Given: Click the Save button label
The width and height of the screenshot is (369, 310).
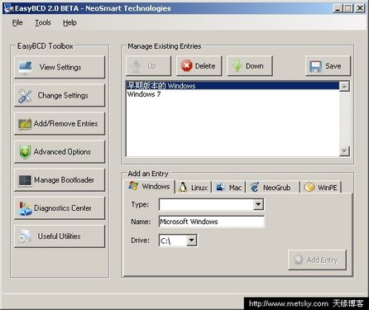Looking at the screenshot, I should 333,66.
